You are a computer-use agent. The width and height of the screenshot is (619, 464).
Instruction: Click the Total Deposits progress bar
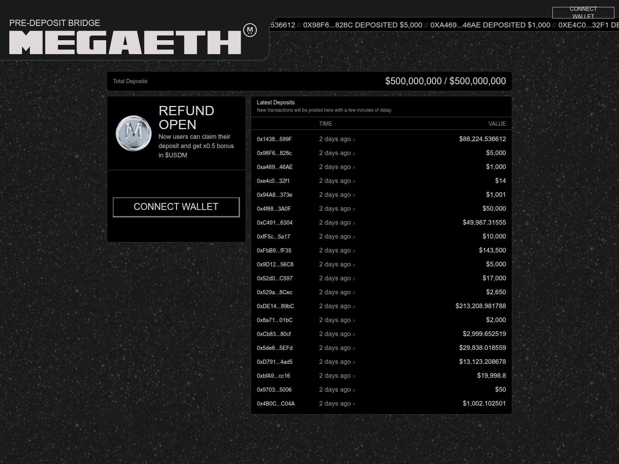[309, 81]
